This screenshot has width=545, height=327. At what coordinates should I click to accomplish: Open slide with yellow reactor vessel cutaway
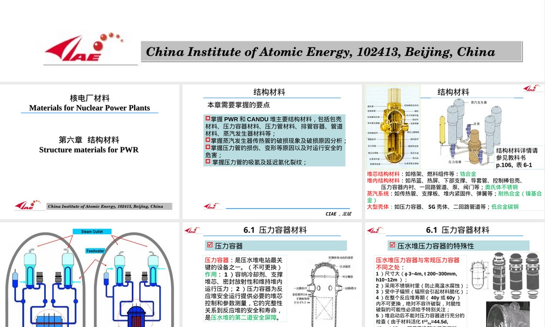pos(455,152)
